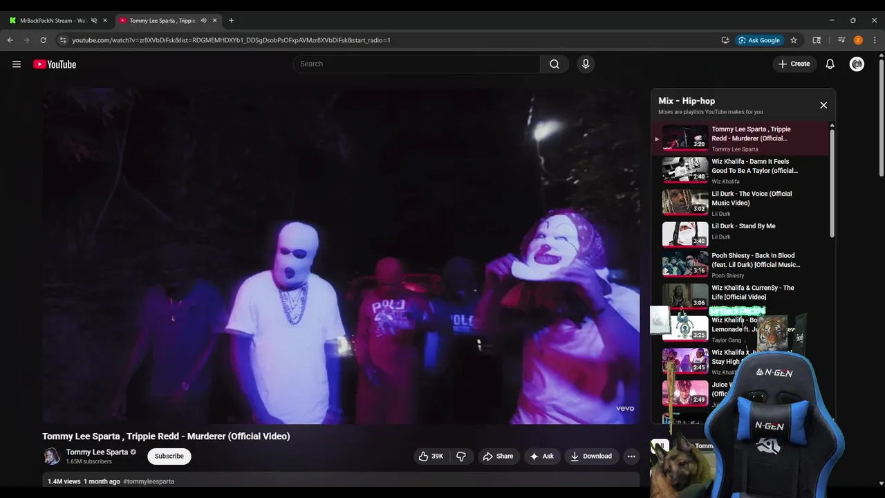Click the 3:25 Taylor Gang video thumbnail
This screenshot has height=498, width=885.
pyautogui.click(x=685, y=329)
